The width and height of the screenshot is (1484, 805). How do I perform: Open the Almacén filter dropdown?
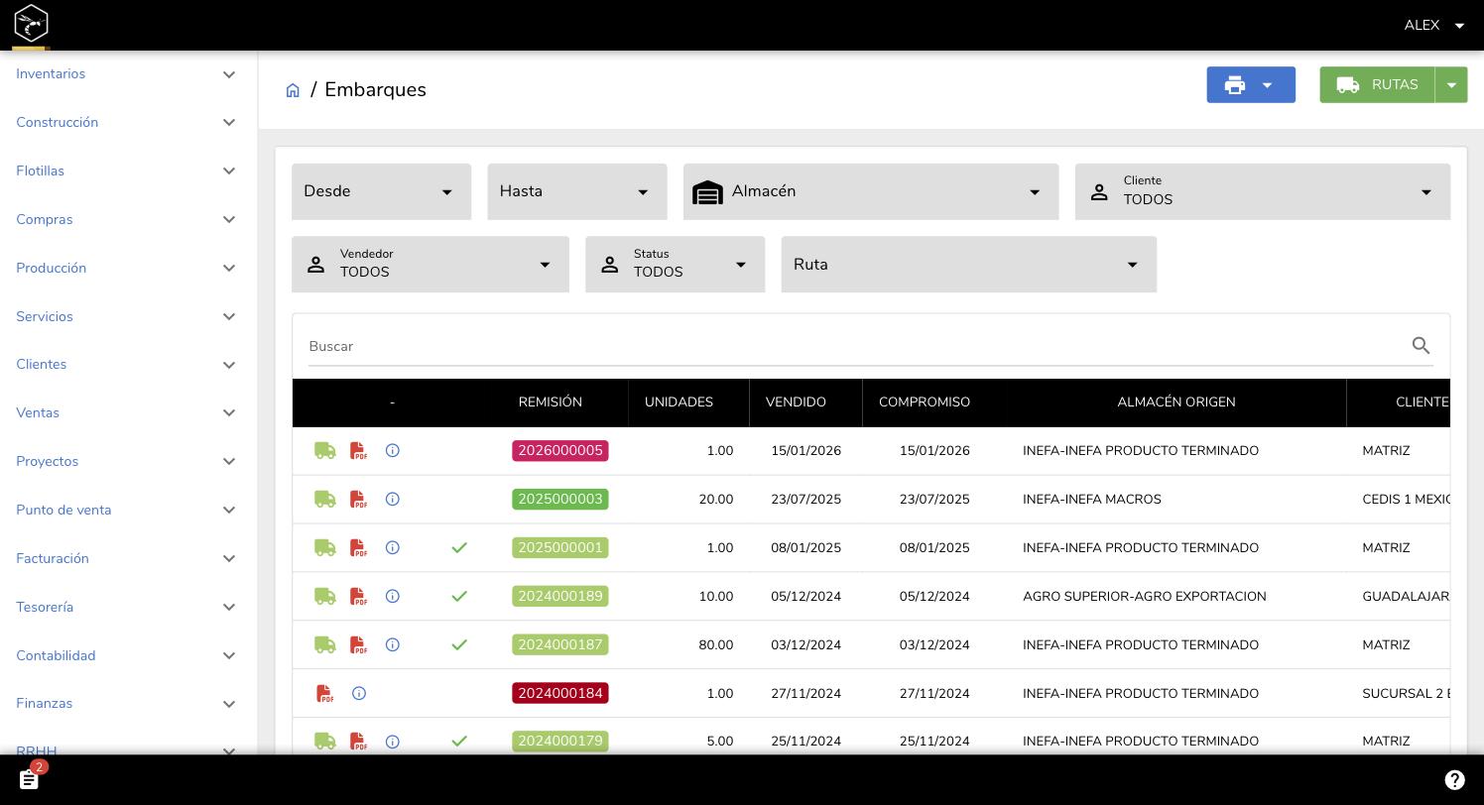click(871, 191)
